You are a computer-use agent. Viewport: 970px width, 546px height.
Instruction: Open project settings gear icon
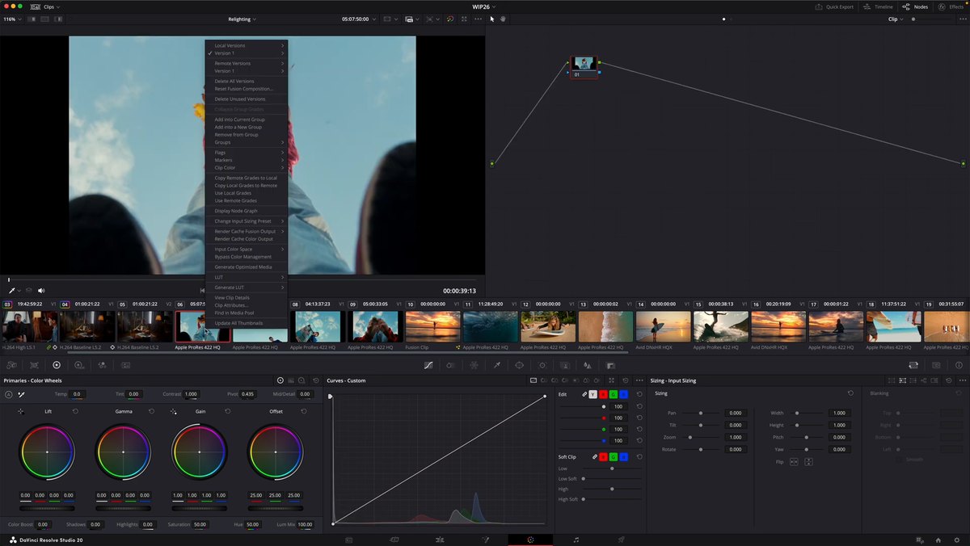click(x=956, y=540)
